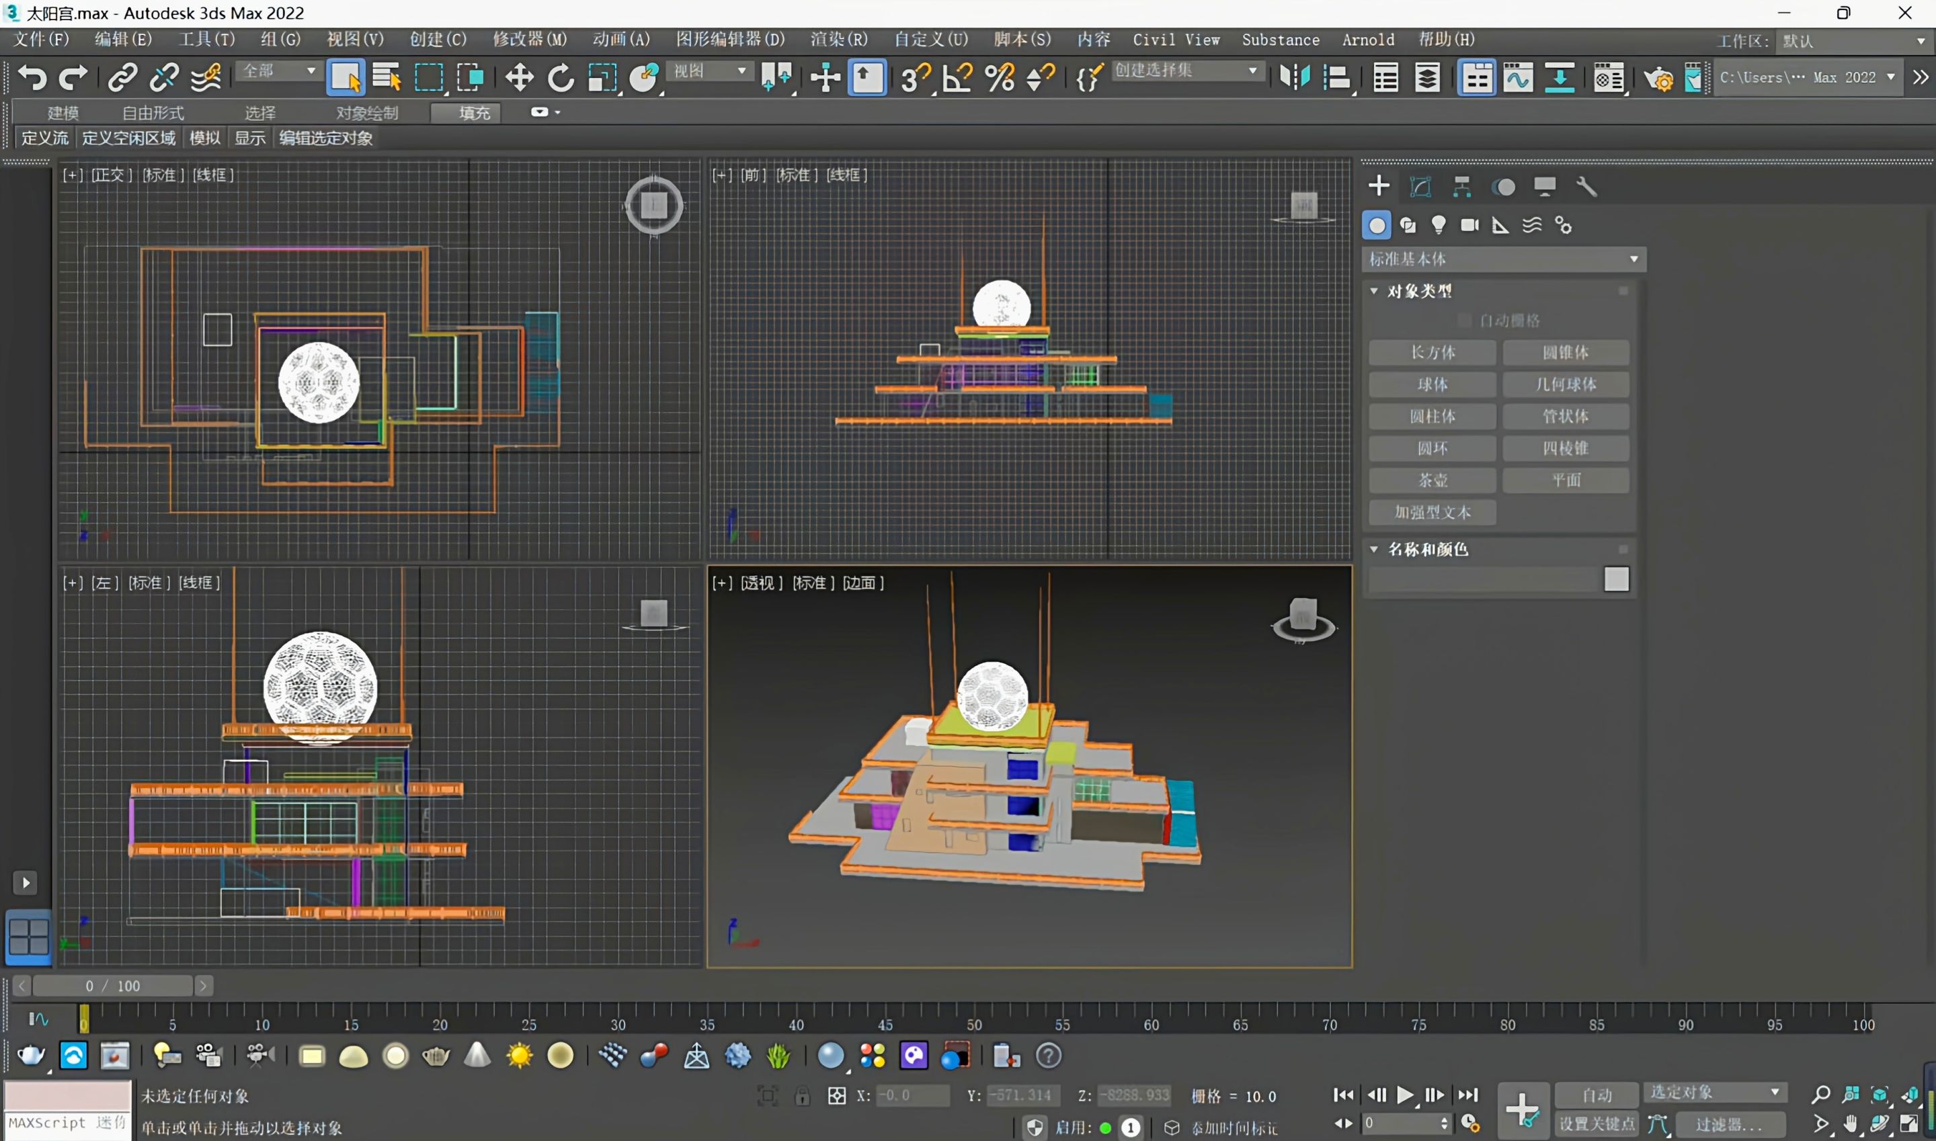Open Render Setup teapot icon

pos(1658,79)
